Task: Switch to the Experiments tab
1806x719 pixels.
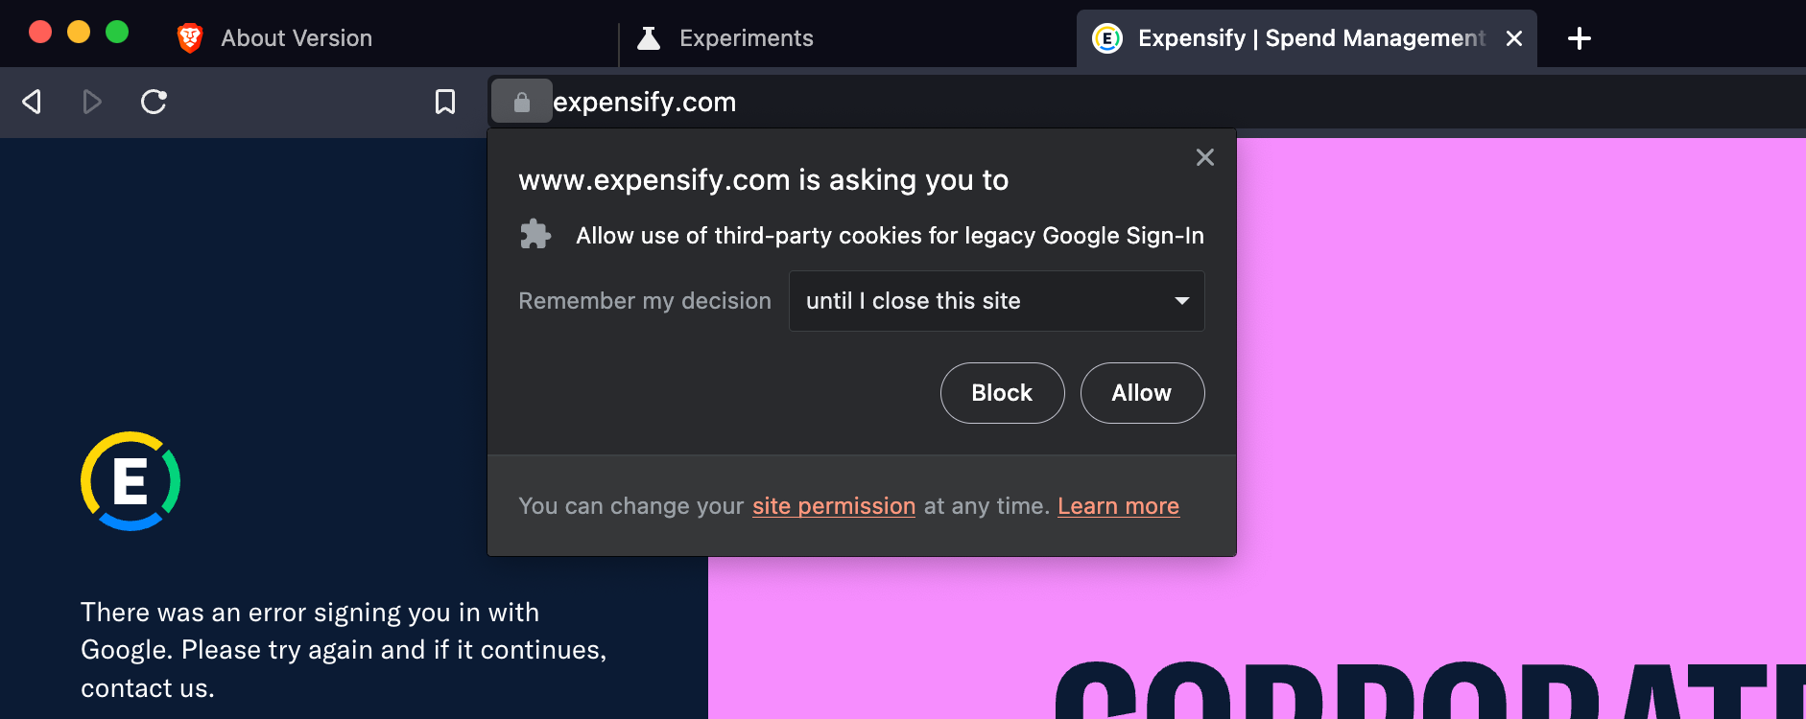Action: pos(747,37)
